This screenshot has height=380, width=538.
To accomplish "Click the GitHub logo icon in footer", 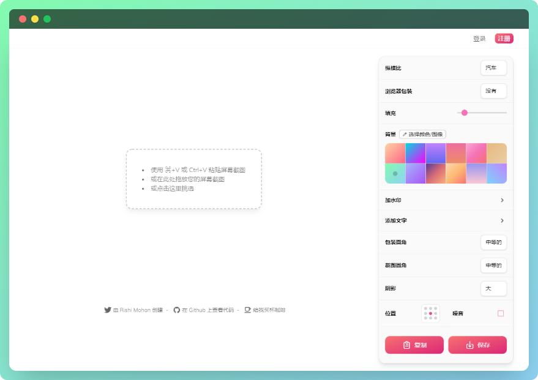I will pos(177,310).
